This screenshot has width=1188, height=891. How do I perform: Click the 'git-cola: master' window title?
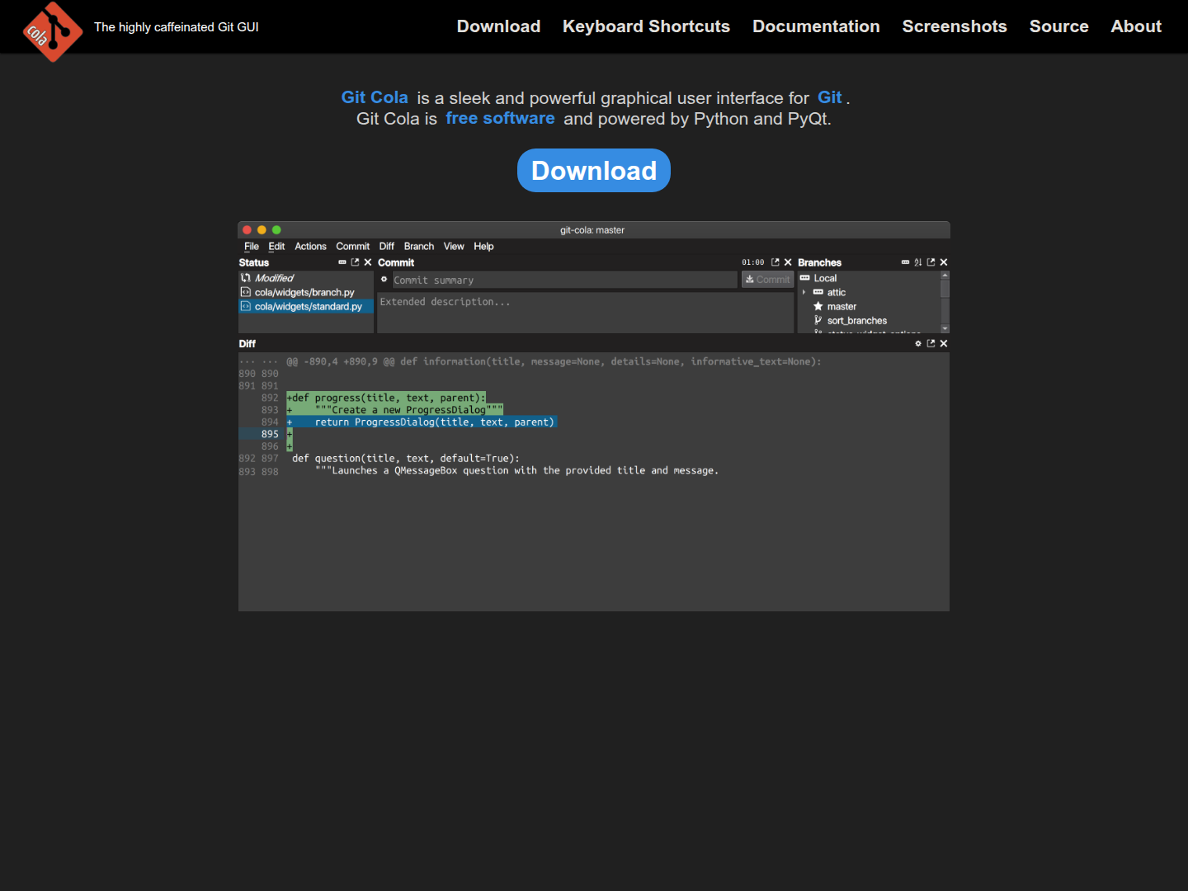point(592,230)
